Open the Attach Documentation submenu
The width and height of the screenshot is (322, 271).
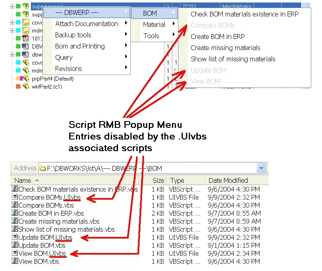[x=86, y=24]
